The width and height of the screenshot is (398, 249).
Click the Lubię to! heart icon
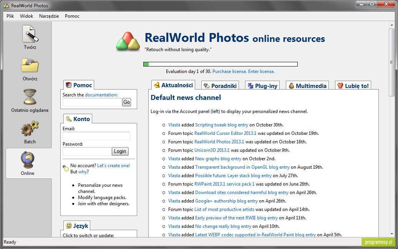[x=340, y=86]
